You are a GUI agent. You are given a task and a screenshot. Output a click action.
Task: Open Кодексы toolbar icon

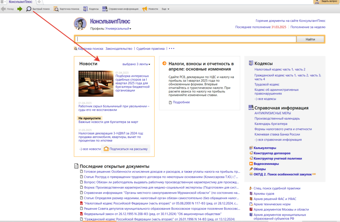point(85,9)
